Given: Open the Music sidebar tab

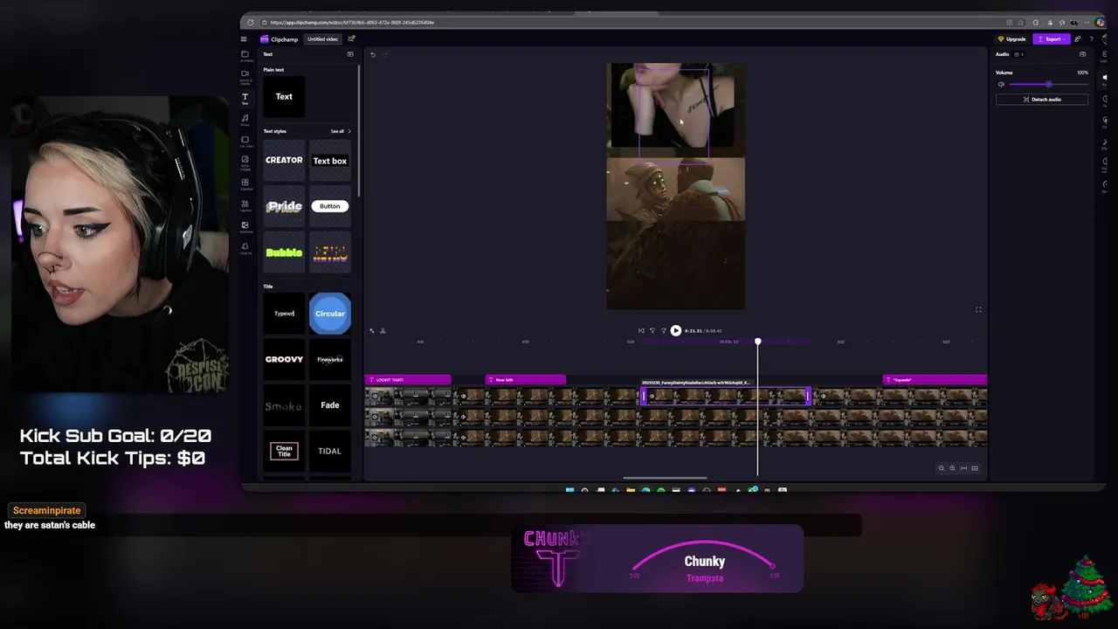Looking at the screenshot, I should (x=245, y=120).
